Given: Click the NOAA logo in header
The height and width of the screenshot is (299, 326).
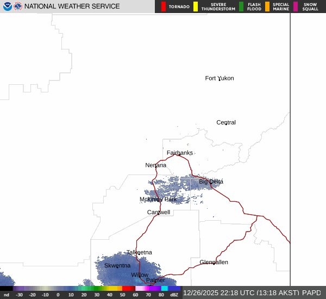Looking at the screenshot, I should (x=7, y=7).
